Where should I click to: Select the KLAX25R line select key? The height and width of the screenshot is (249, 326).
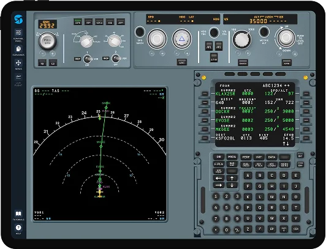pyautogui.click(x=205, y=94)
